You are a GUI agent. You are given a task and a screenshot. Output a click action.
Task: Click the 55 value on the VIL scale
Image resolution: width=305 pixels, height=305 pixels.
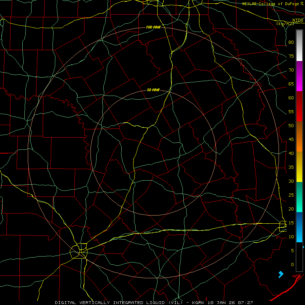[x=291, y=111]
